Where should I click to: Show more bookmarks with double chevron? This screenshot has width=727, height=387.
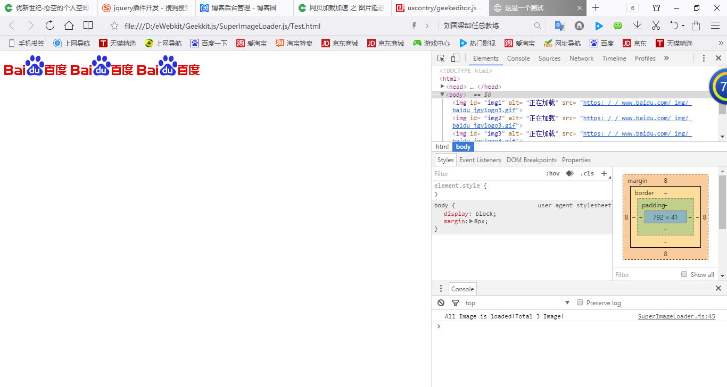[x=721, y=44]
